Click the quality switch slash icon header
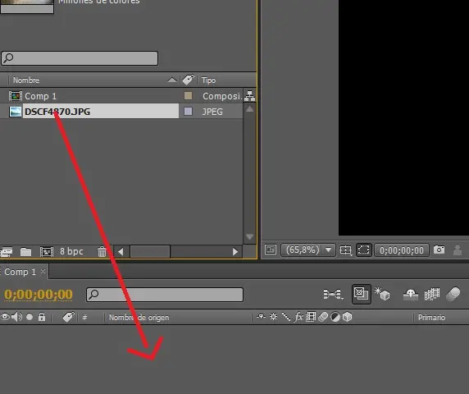469x394 pixels. pos(286,317)
